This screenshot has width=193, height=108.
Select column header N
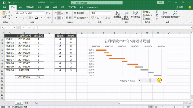[x=158, y=33]
